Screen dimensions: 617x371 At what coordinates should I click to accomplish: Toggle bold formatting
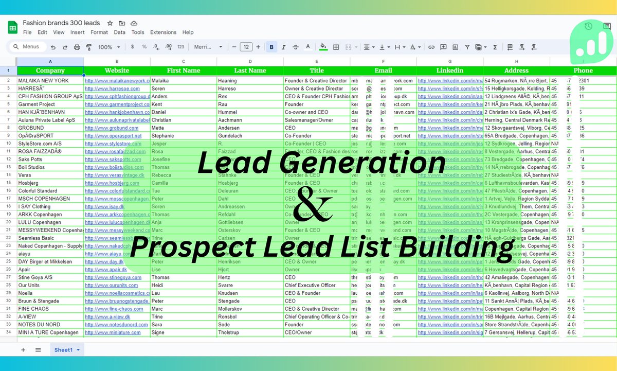pos(271,47)
